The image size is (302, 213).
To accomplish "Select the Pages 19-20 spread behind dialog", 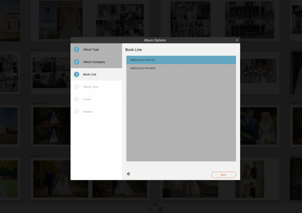I will pyautogui.click(x=51, y=126).
